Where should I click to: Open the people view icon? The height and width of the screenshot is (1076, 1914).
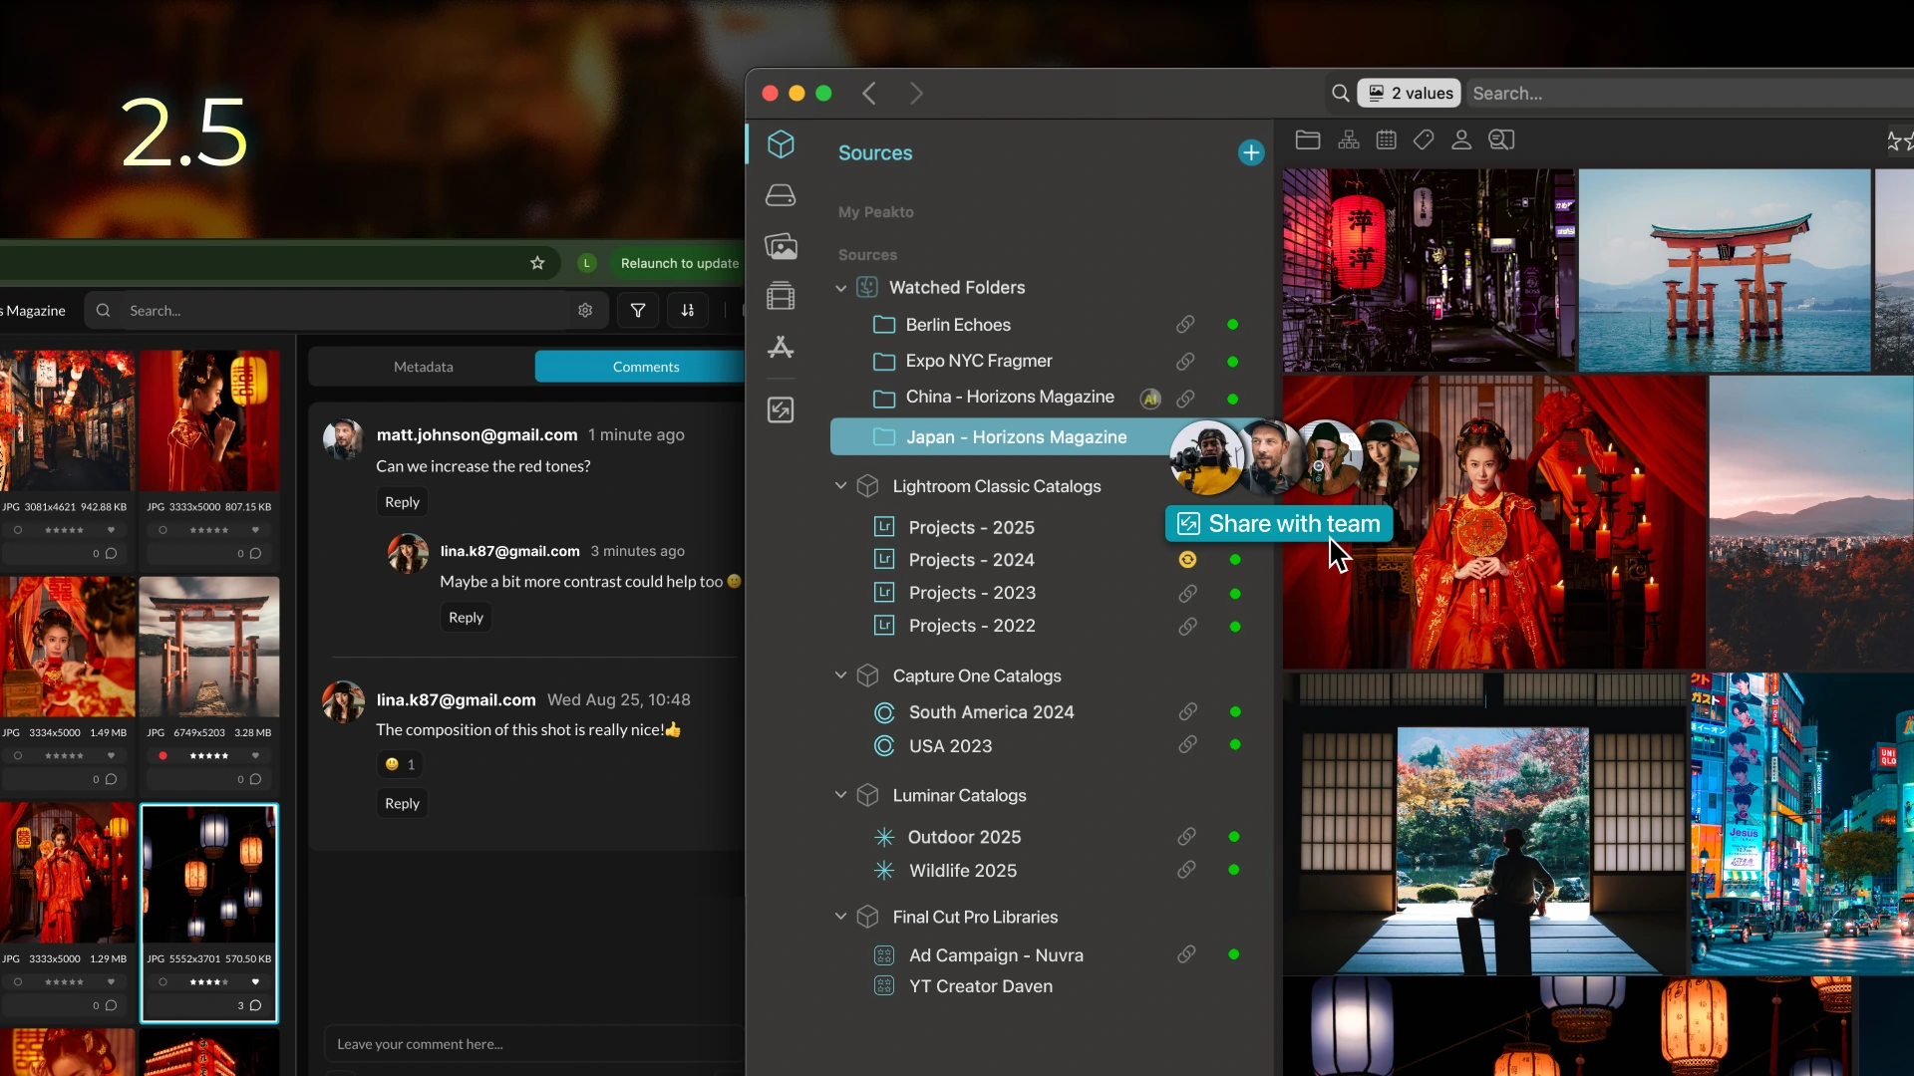[1461, 140]
